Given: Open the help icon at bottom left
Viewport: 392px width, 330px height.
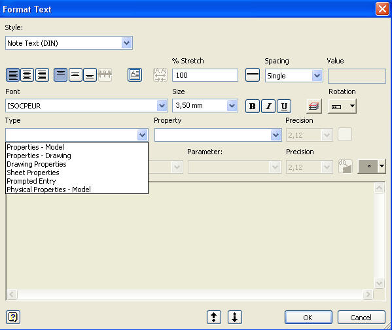Looking at the screenshot, I should (13, 318).
